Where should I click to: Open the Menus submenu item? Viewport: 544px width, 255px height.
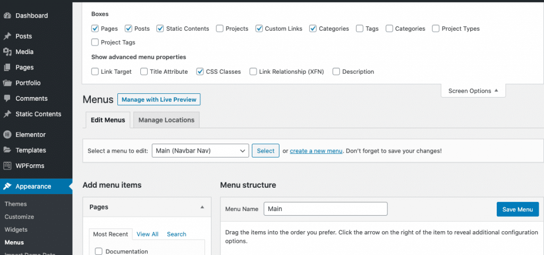pyautogui.click(x=14, y=243)
